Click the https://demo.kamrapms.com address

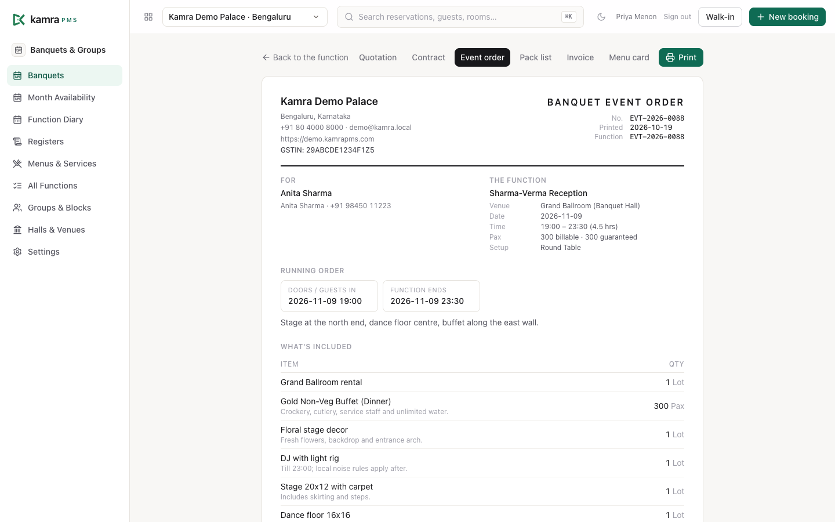(328, 139)
